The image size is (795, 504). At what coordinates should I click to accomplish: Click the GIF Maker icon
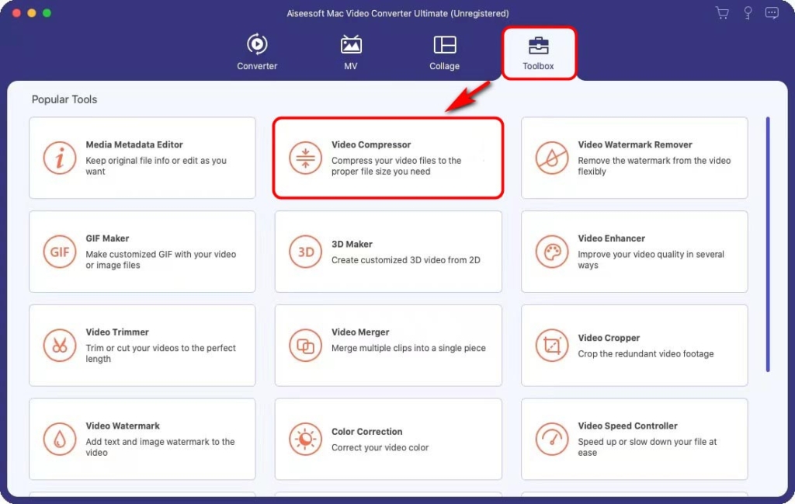pyautogui.click(x=60, y=252)
